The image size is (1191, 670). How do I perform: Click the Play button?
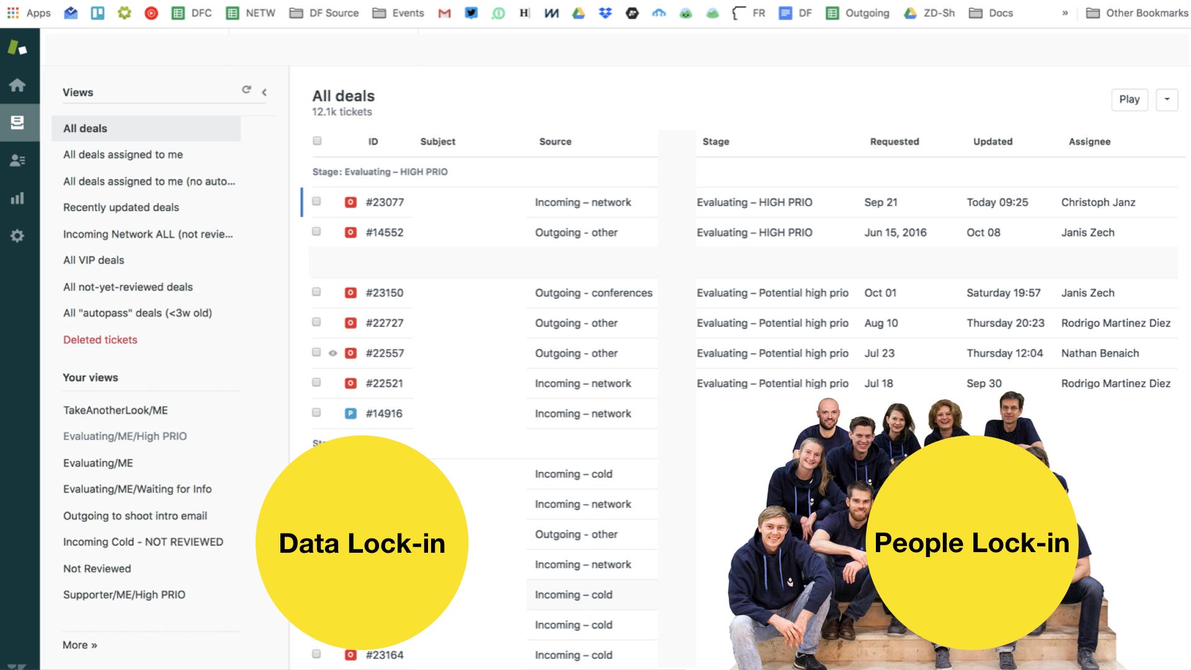pyautogui.click(x=1129, y=99)
